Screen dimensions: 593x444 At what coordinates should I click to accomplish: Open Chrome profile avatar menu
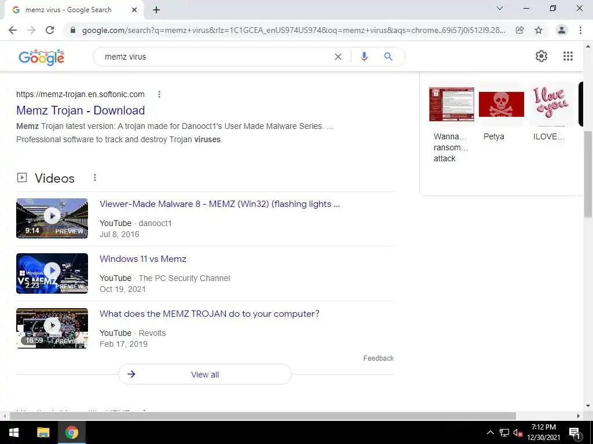562,30
